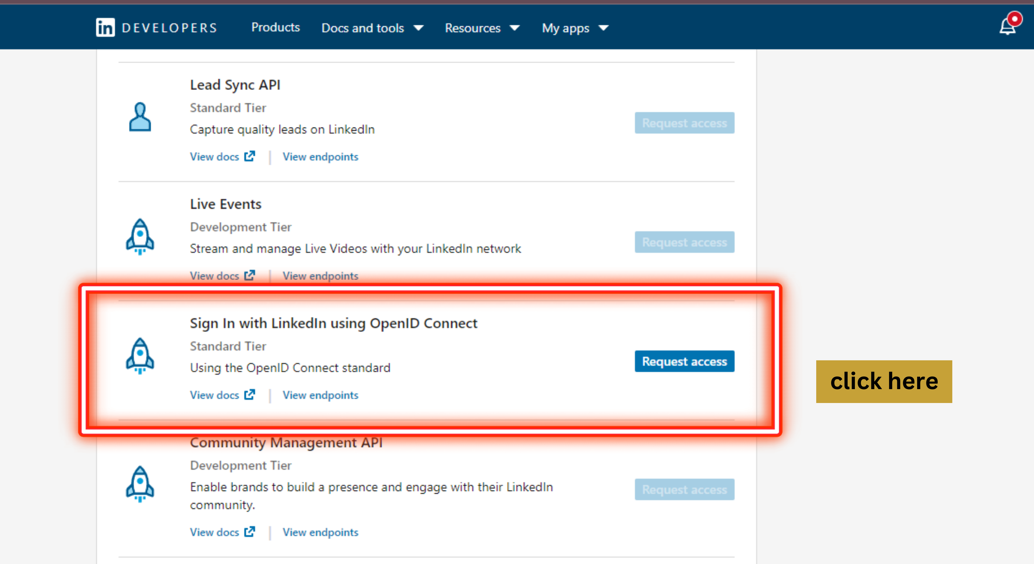Click the Live Events rocket icon

140,236
